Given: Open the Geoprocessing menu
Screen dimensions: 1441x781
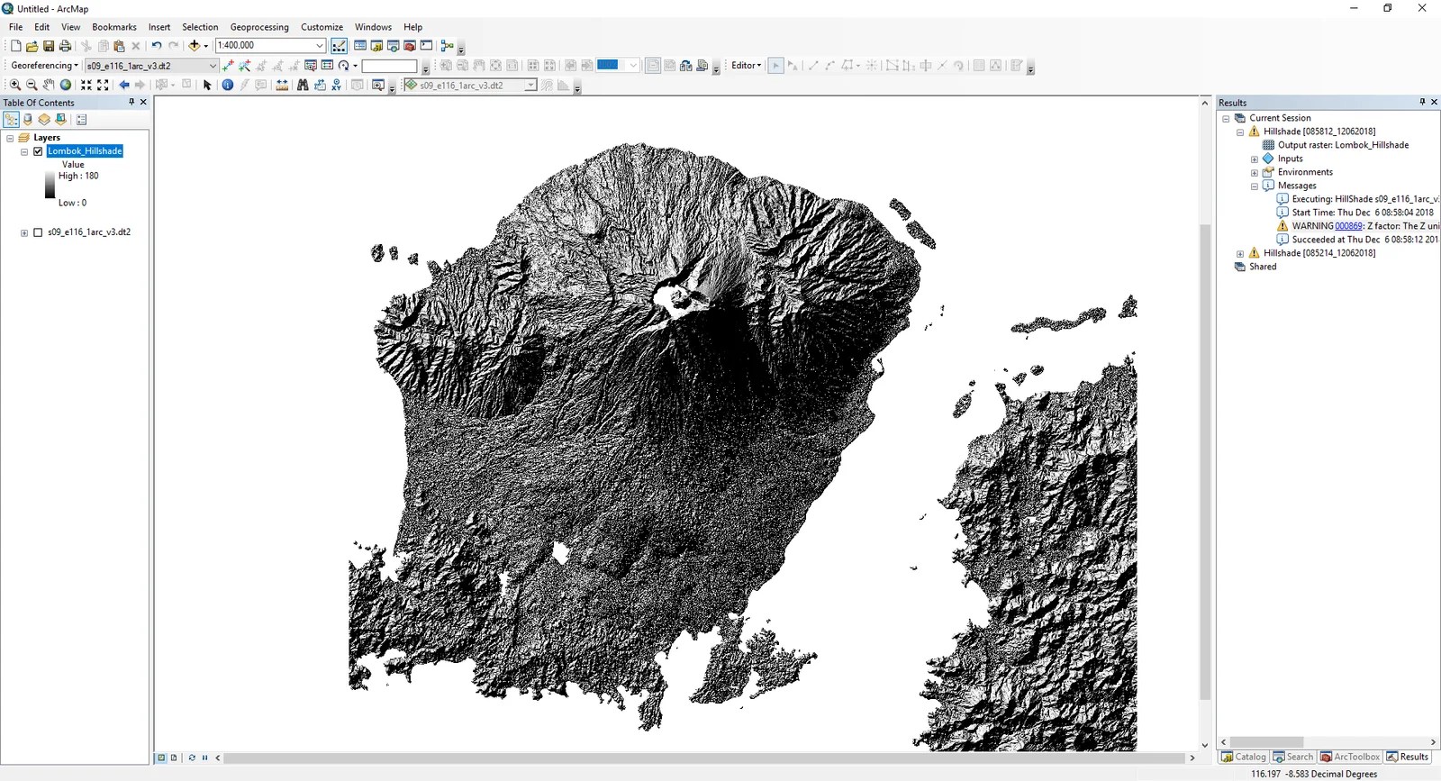Looking at the screenshot, I should point(259,27).
